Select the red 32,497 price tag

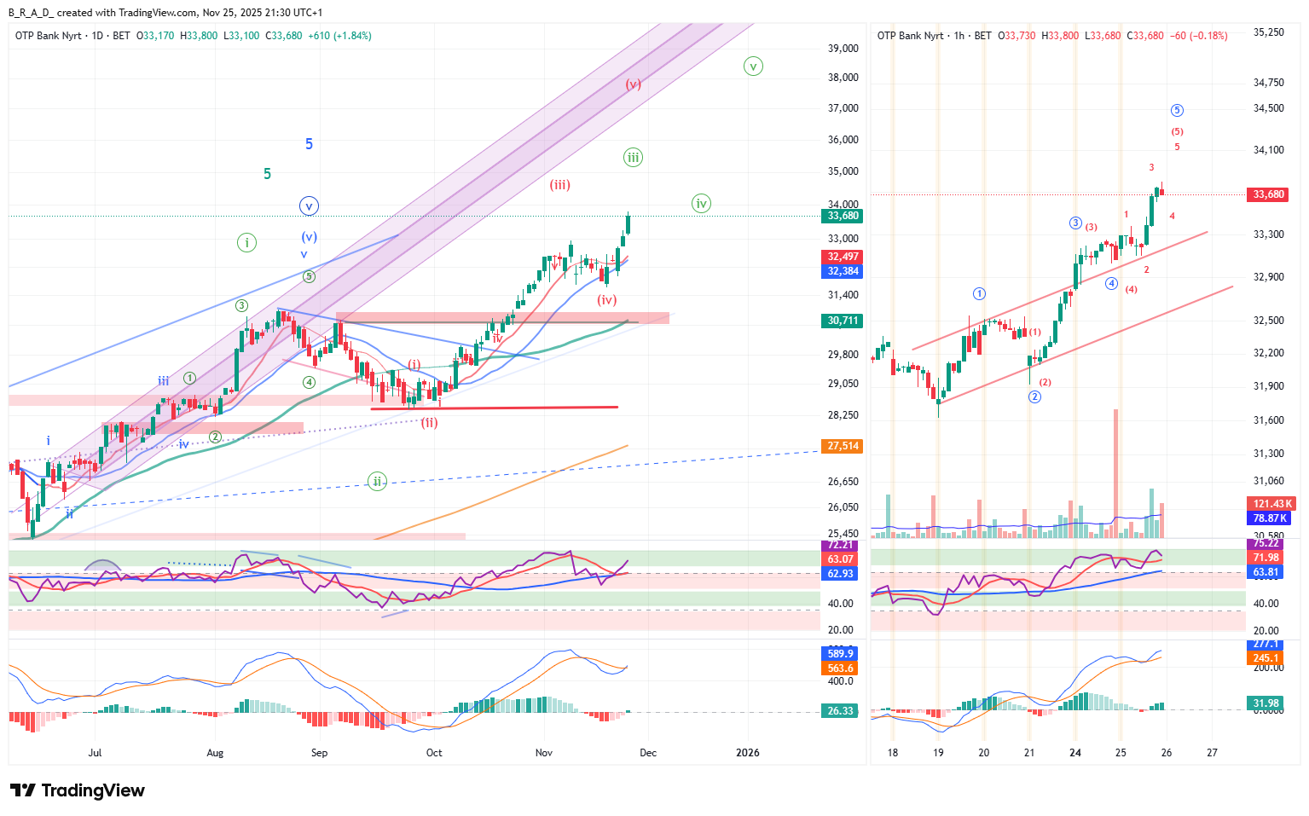[843, 257]
